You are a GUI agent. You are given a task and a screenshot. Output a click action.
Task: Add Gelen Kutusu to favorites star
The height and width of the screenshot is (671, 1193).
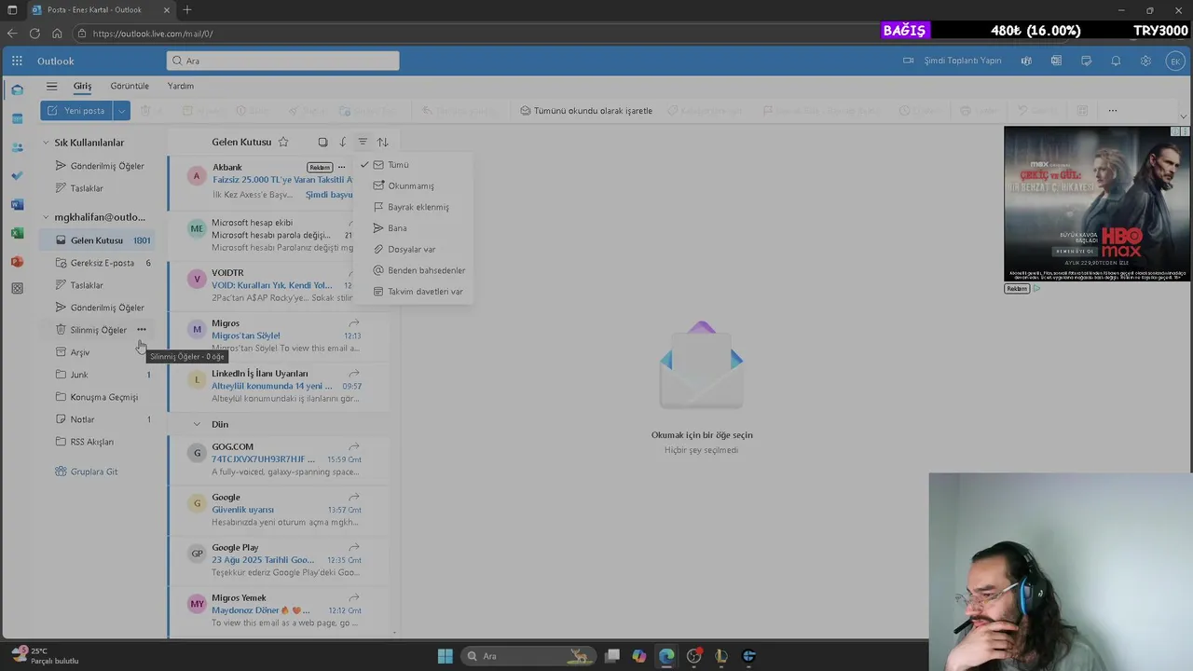point(283,142)
